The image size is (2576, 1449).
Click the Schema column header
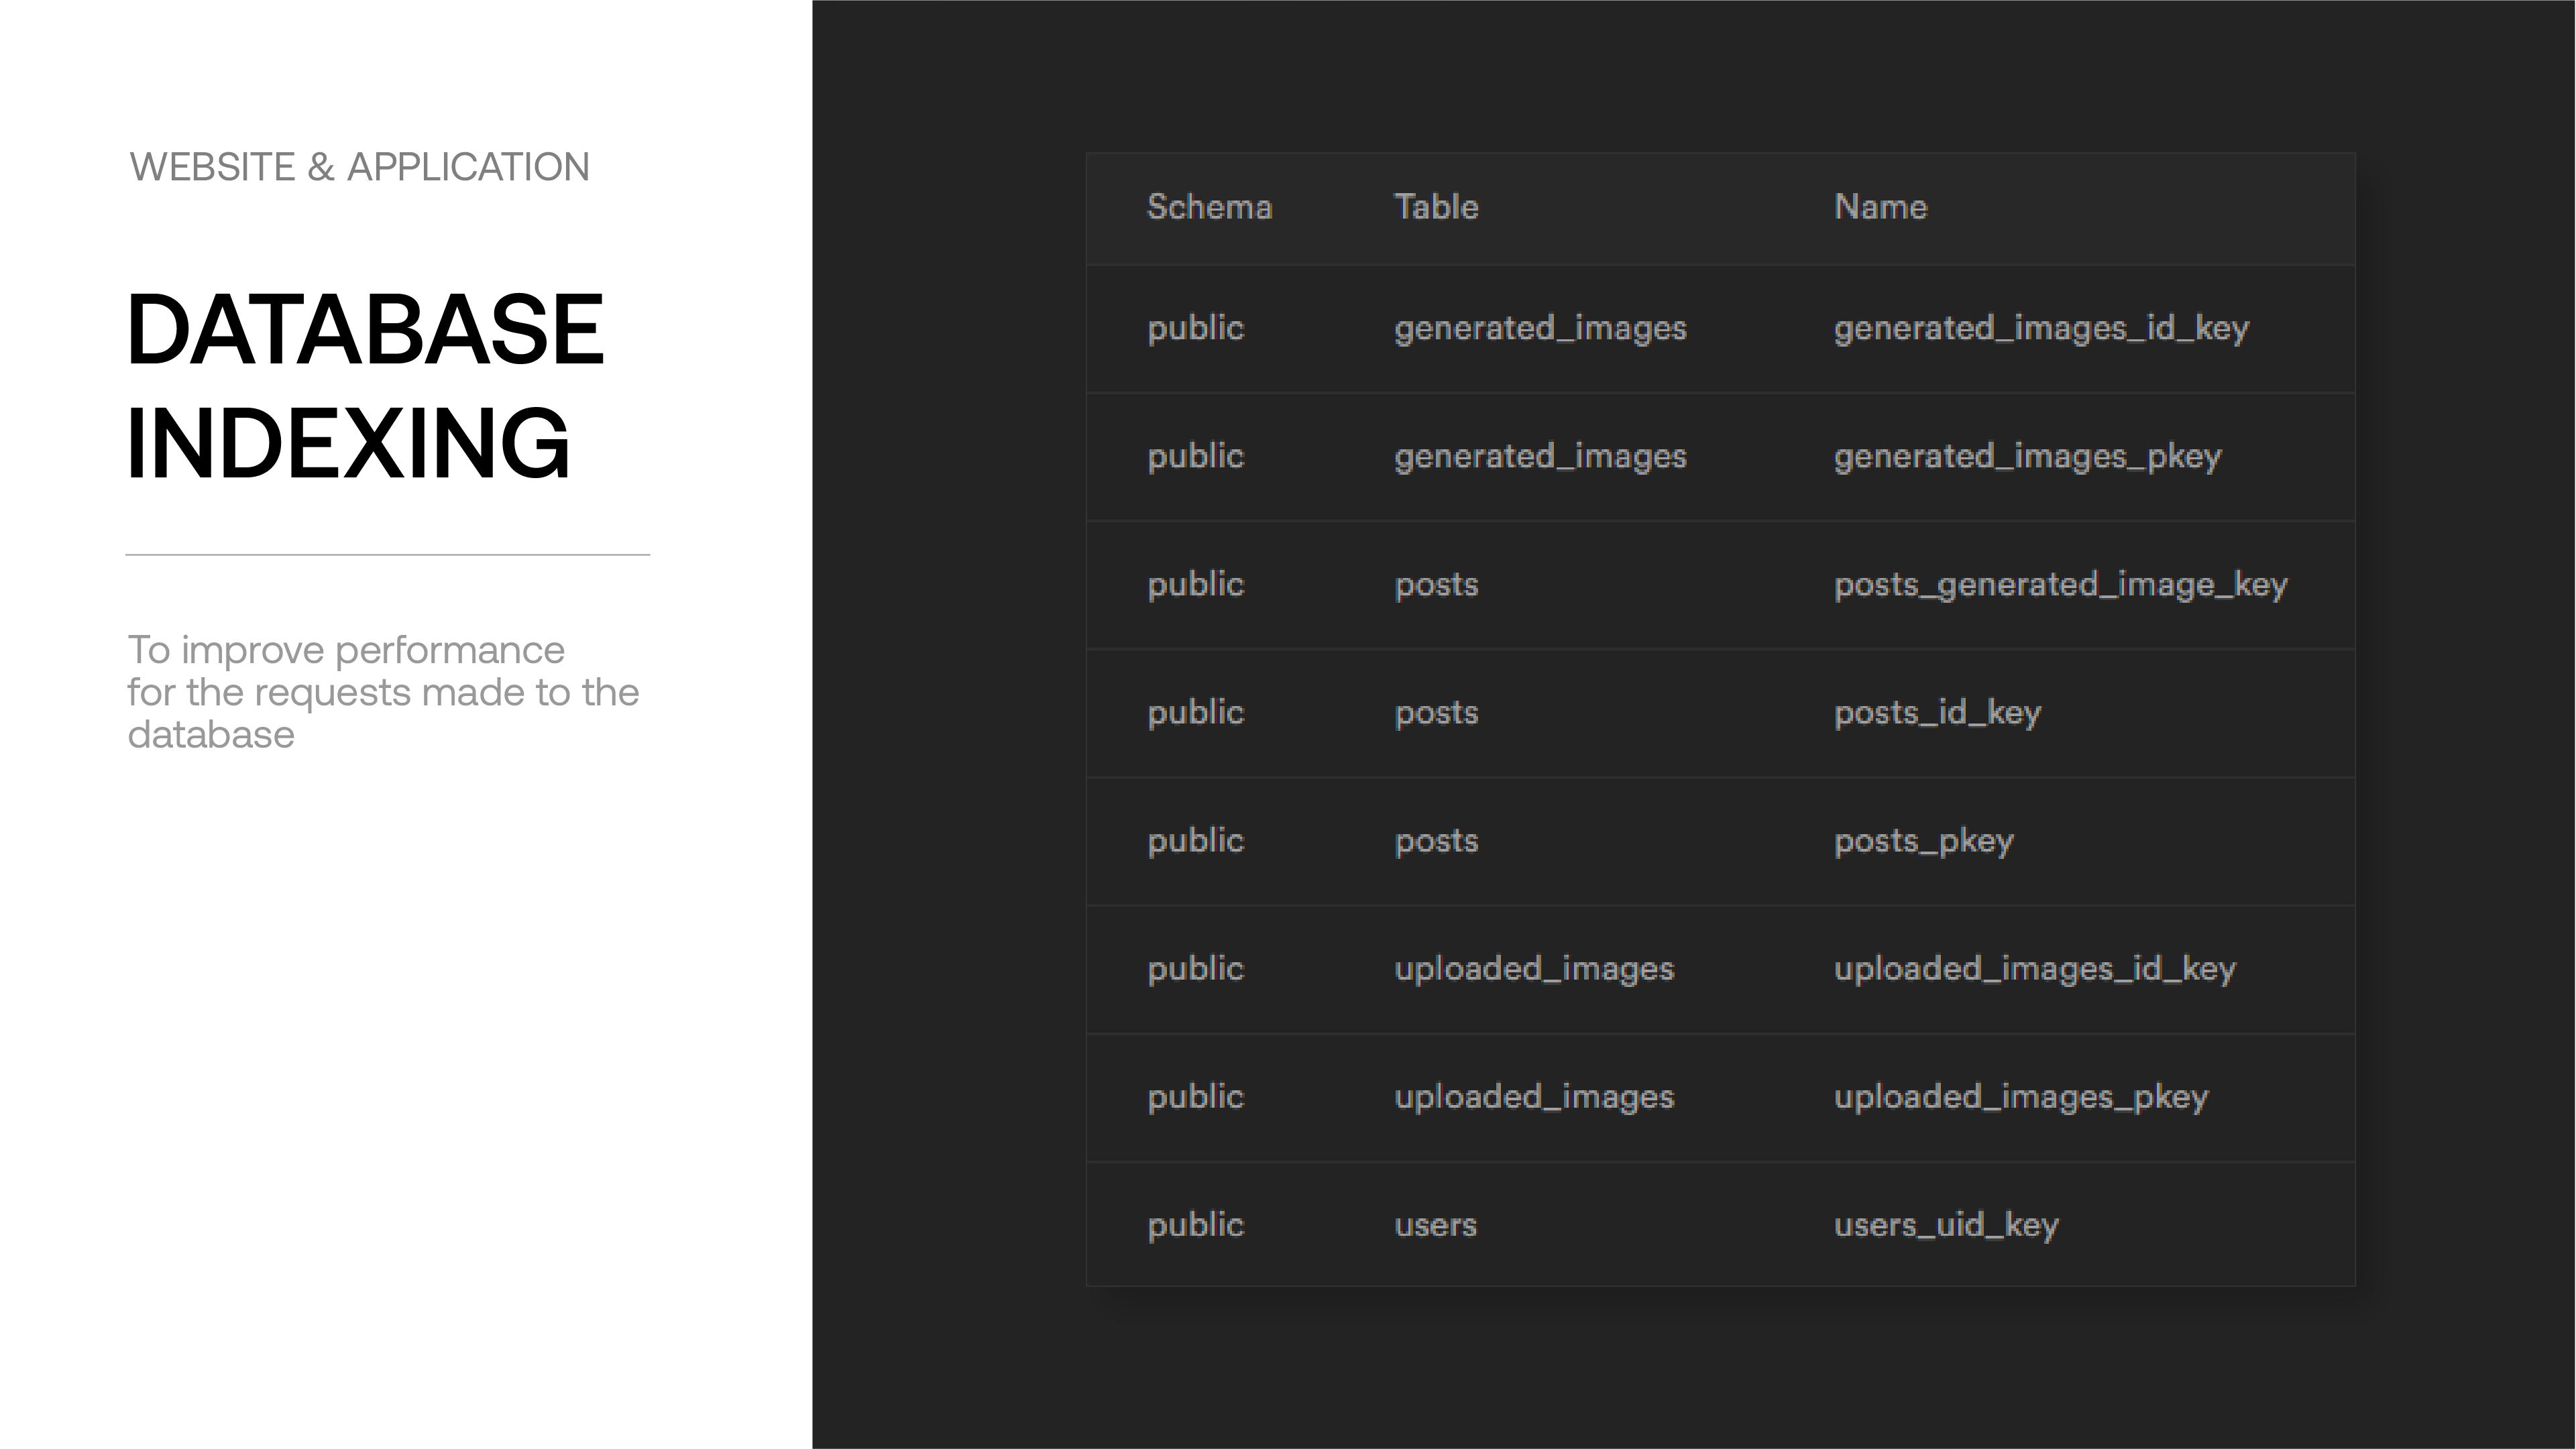(x=1209, y=207)
